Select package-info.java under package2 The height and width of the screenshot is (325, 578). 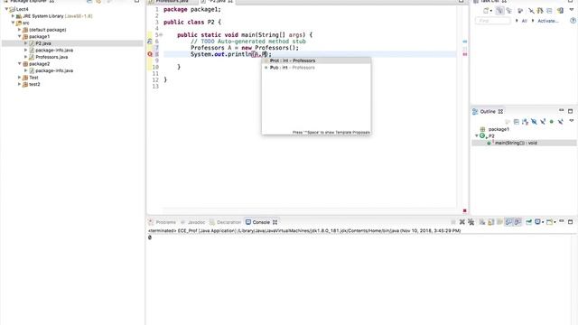(54, 70)
